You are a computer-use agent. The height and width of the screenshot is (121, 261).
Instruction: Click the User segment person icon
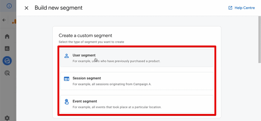pyautogui.click(x=67, y=56)
